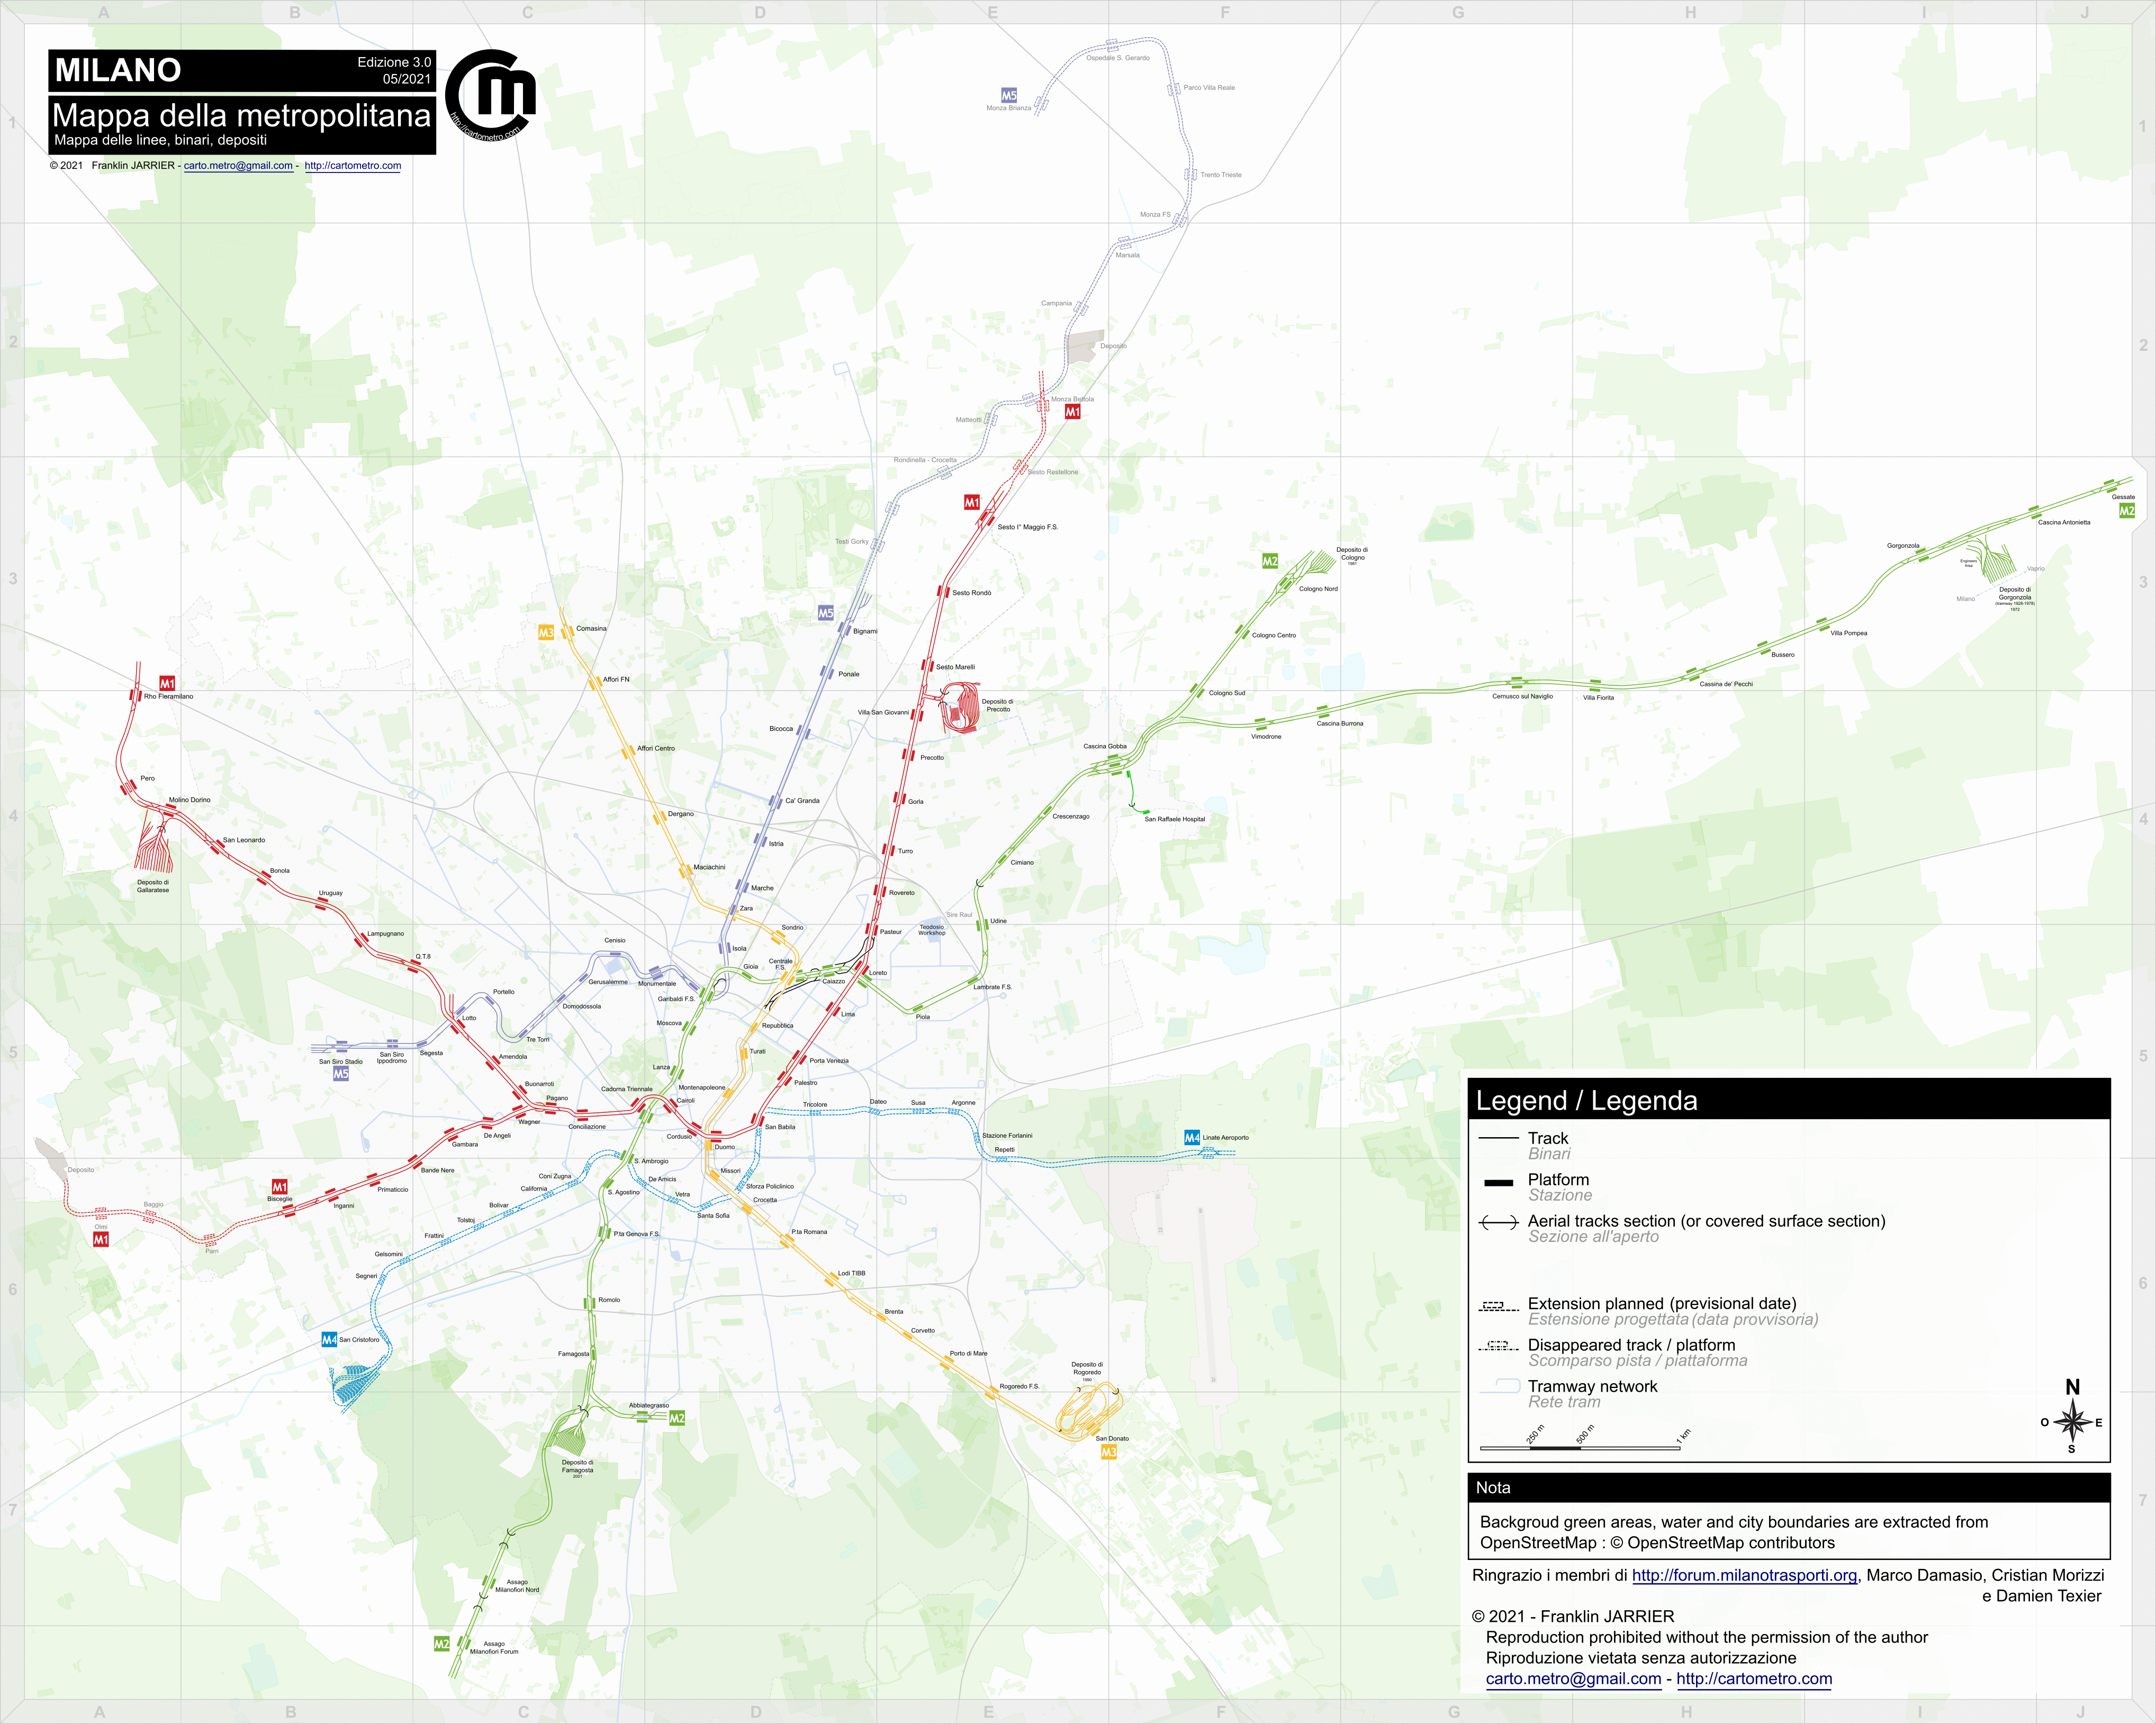Image resolution: width=2156 pixels, height=1724 pixels.
Task: Click the M1 badge near Monza Bettola
Action: (x=1072, y=412)
